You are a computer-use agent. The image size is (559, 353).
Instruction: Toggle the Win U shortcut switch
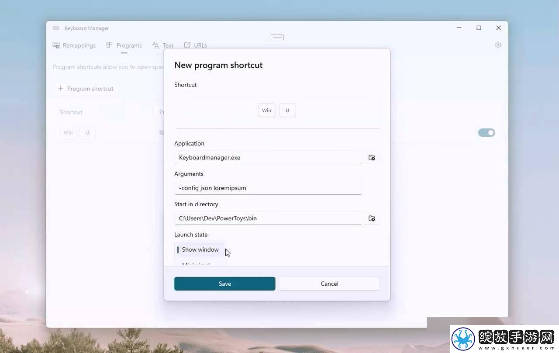tap(487, 133)
